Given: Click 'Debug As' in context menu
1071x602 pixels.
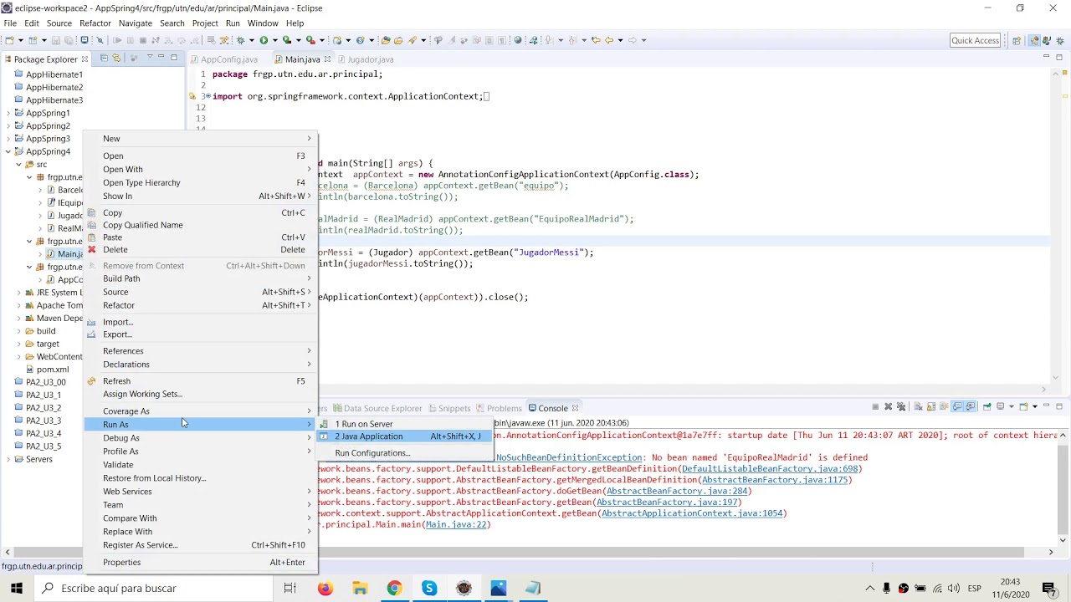Looking at the screenshot, I should pos(200,438).
